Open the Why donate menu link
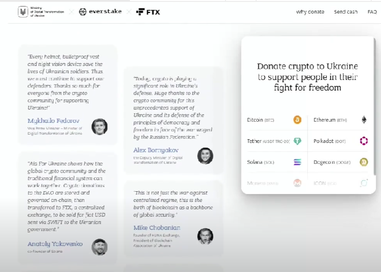 [310, 12]
